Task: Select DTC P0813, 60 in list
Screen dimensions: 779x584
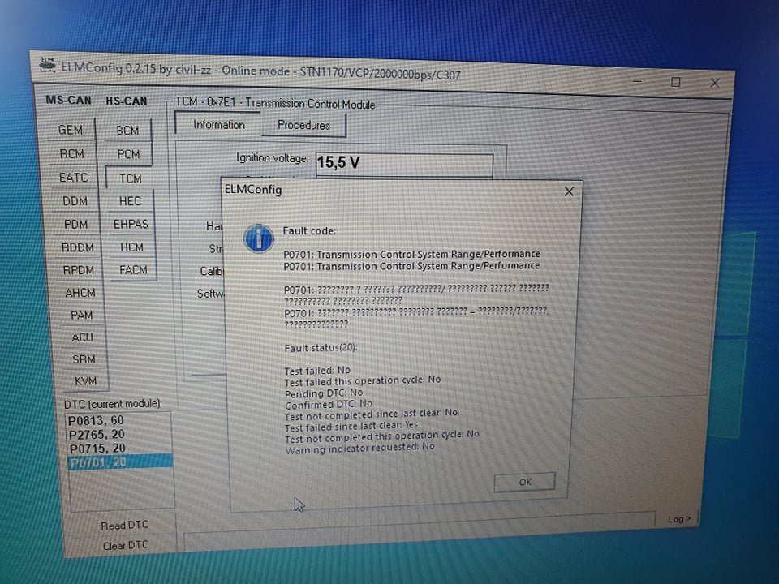Action: 96,421
